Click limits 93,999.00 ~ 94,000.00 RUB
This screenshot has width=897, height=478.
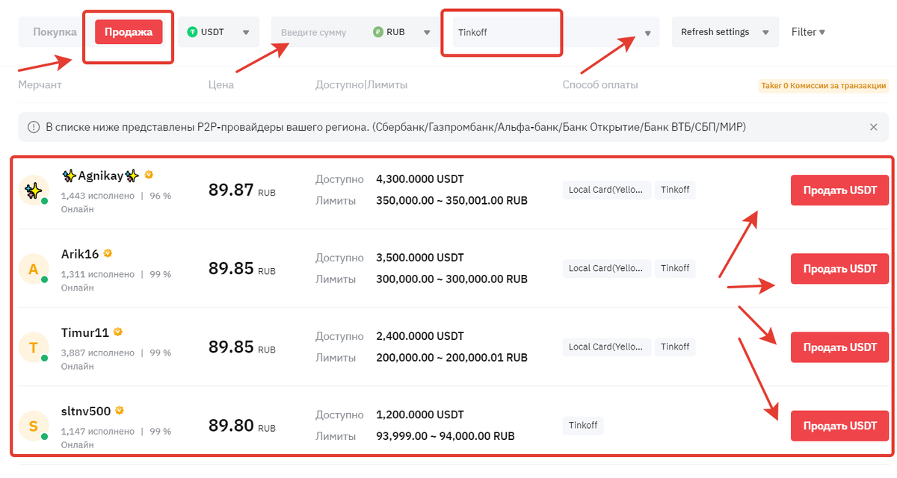[446, 436]
